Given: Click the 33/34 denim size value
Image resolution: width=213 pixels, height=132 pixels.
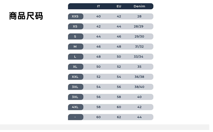Looking at the screenshot, I should click(x=139, y=57).
